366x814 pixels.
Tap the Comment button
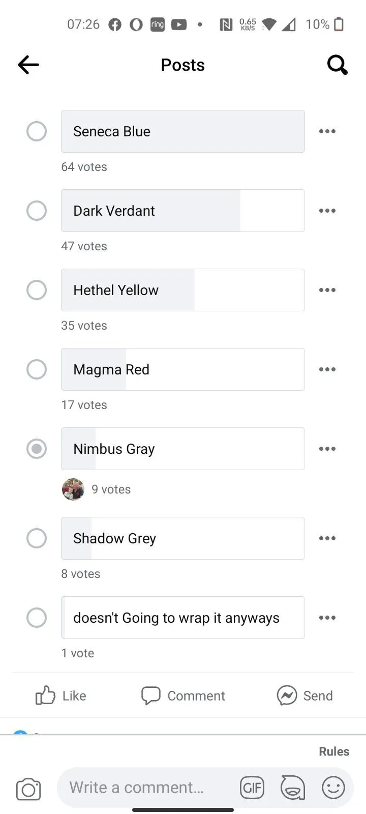[x=183, y=695]
